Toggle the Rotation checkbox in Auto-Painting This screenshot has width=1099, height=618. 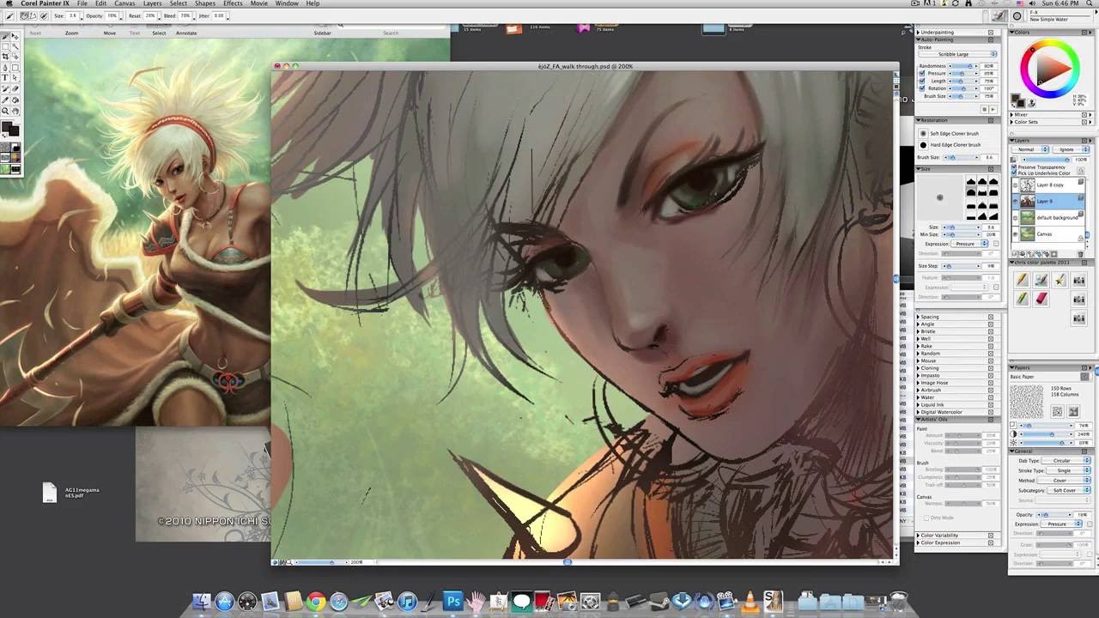click(x=922, y=88)
